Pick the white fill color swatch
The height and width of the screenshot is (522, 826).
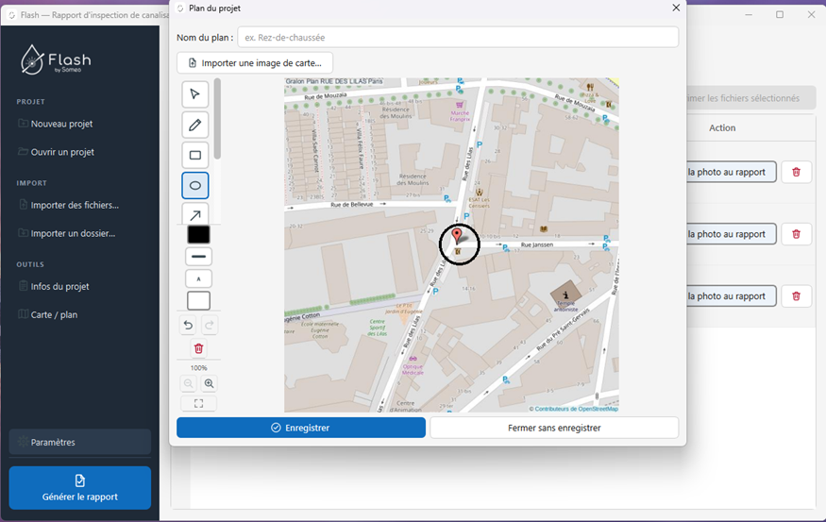[198, 301]
